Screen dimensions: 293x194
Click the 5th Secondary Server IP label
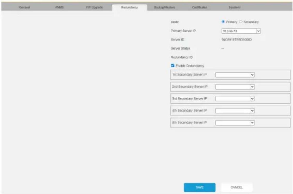[189, 122]
